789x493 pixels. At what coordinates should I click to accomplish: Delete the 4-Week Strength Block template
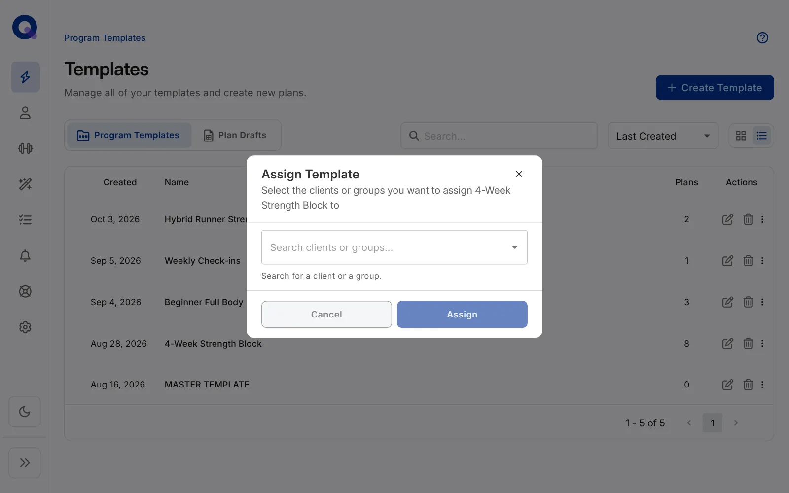tap(748, 344)
